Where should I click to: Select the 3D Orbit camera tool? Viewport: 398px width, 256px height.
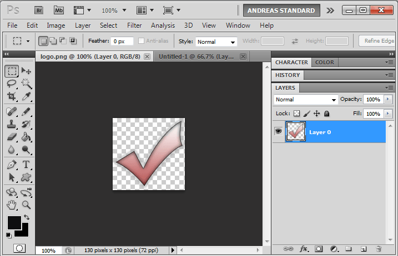(x=26, y=193)
